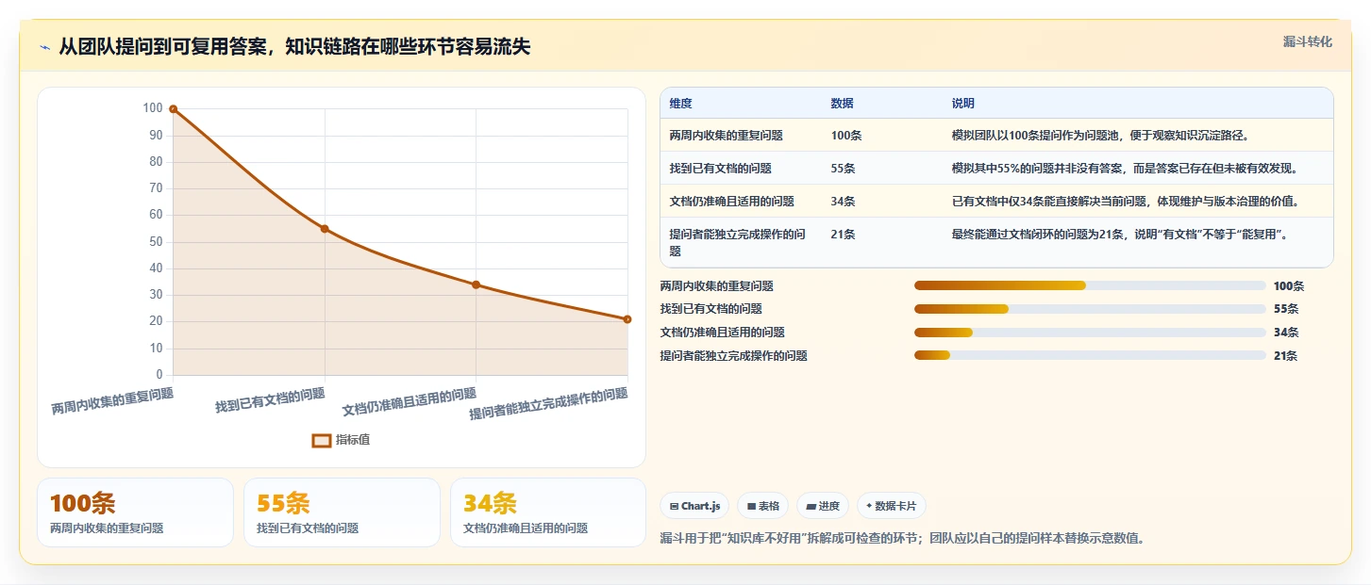Click the chart data point at value 21

pyautogui.click(x=627, y=319)
